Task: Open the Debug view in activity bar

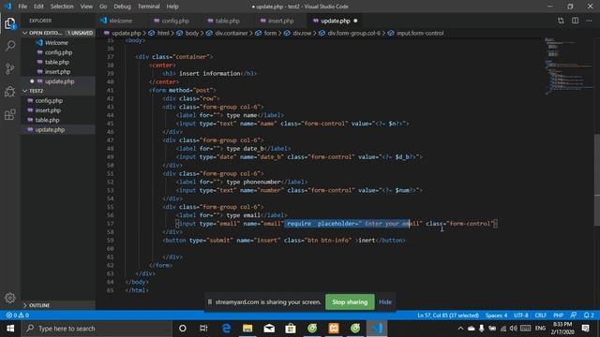Action: coord(10,92)
